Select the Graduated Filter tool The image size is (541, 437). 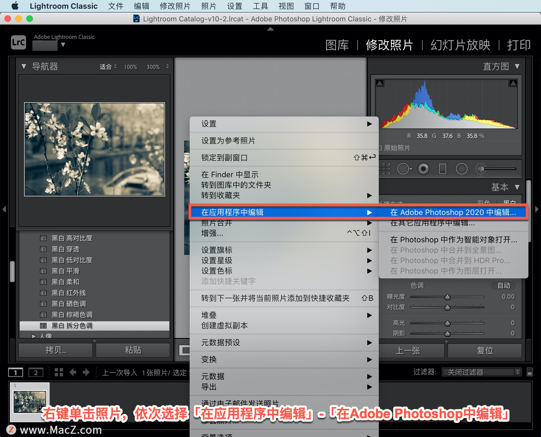[442, 169]
